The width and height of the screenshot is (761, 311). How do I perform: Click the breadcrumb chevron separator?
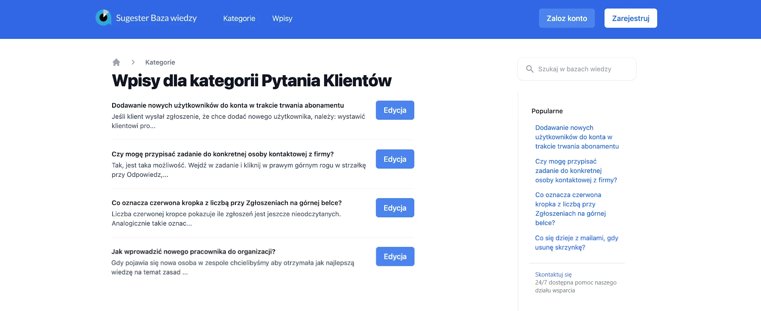click(x=133, y=62)
